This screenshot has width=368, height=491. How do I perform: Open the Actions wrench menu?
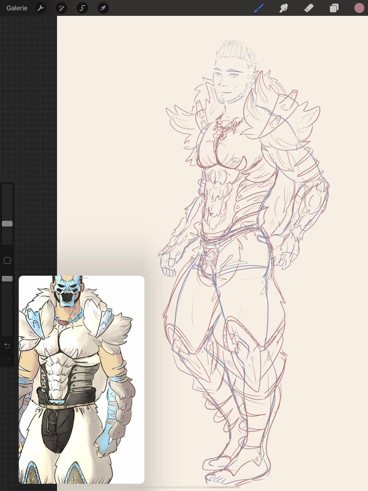click(41, 8)
